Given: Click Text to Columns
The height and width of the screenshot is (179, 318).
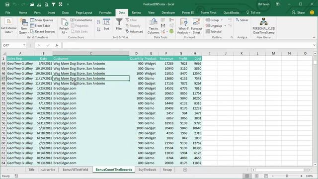Looking at the screenshot, I should (154, 26).
